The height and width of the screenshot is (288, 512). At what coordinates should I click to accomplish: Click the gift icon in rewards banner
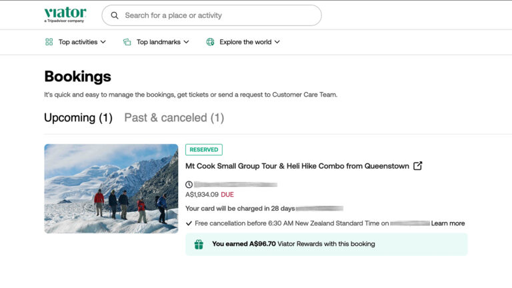[199, 244]
